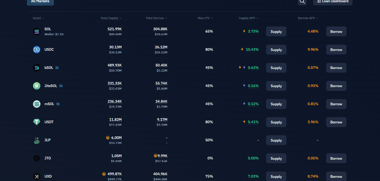Click SOL total supply 521.99K
The width and height of the screenshot is (380, 181).
pyautogui.click(x=115, y=29)
